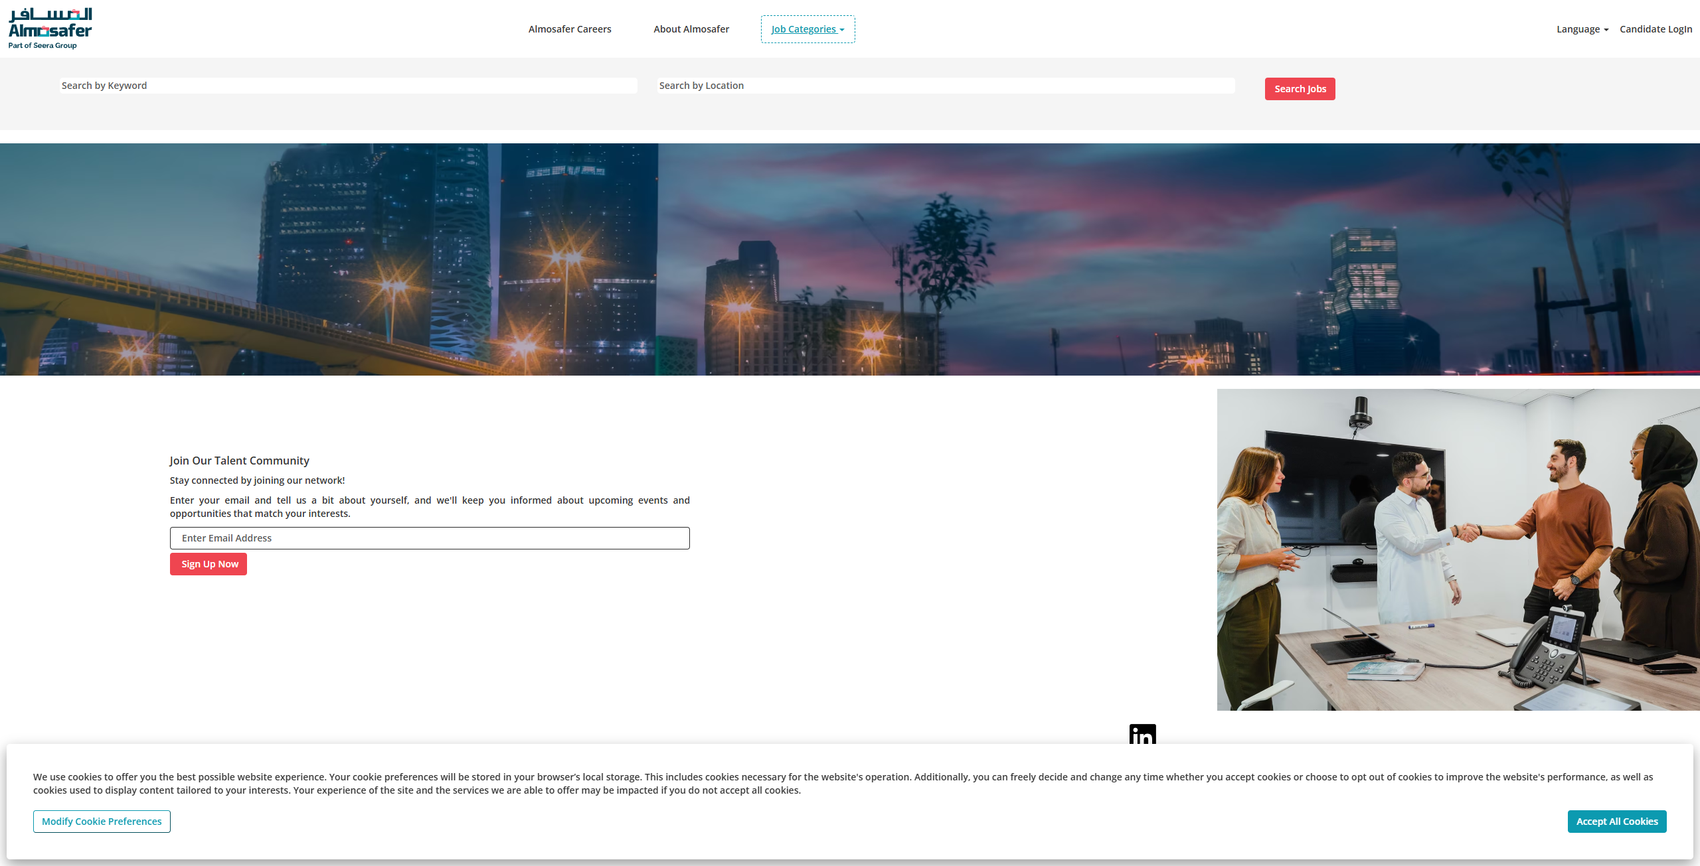
Task: Click the city skyline banner image
Action: (850, 259)
